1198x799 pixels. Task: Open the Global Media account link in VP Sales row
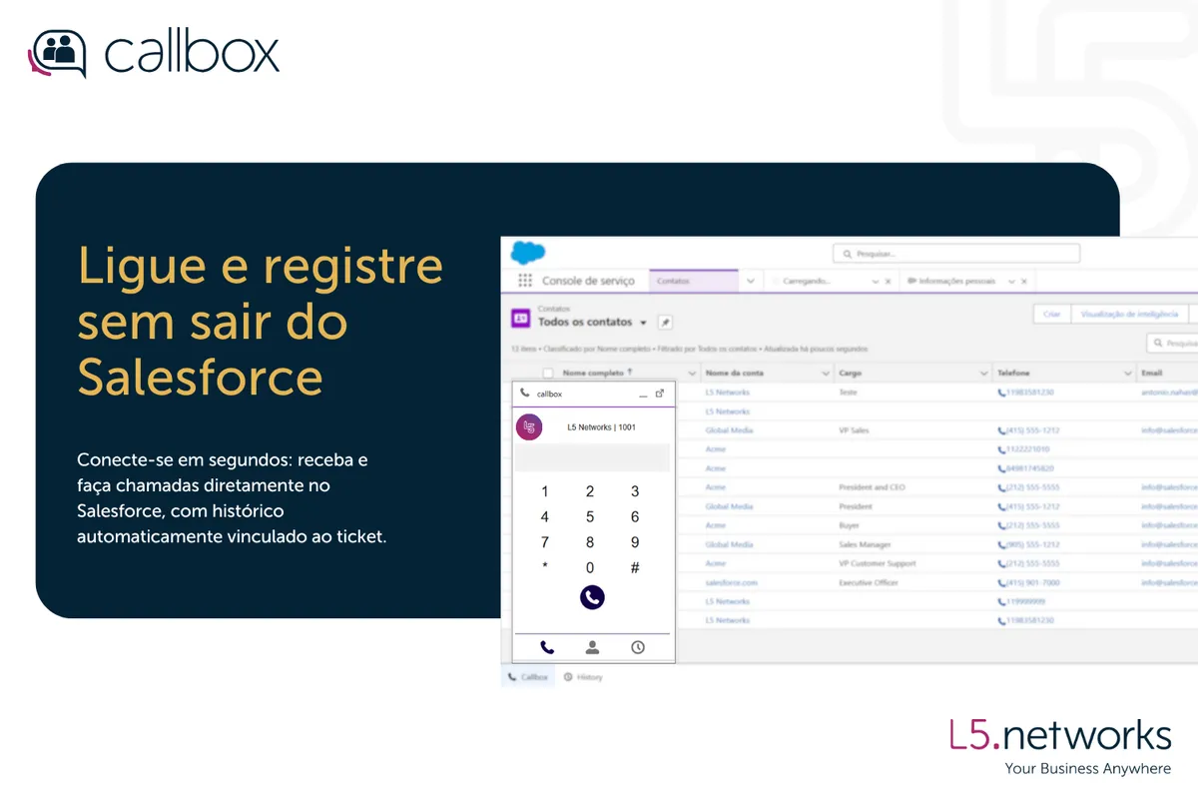[729, 430]
